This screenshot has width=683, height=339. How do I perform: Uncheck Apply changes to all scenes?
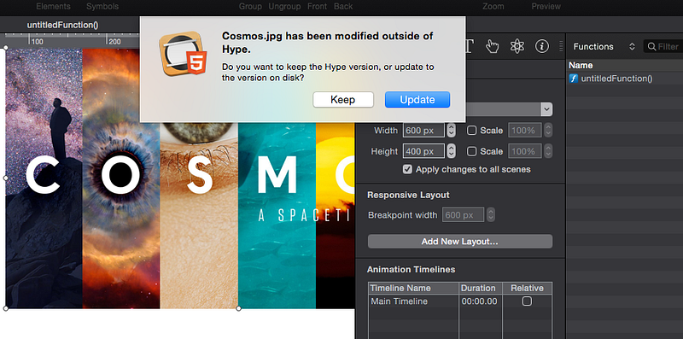[407, 169]
